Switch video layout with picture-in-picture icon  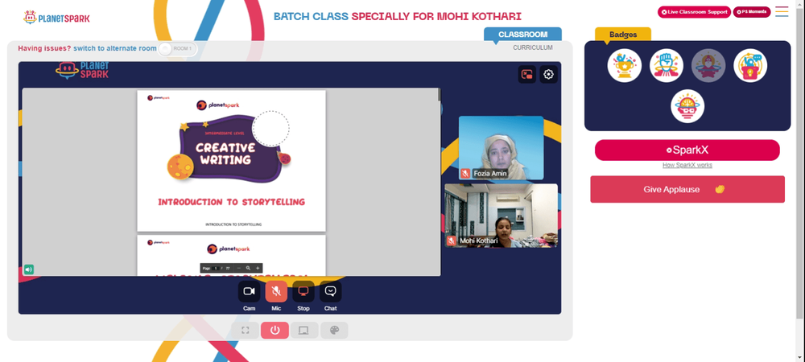click(x=526, y=74)
